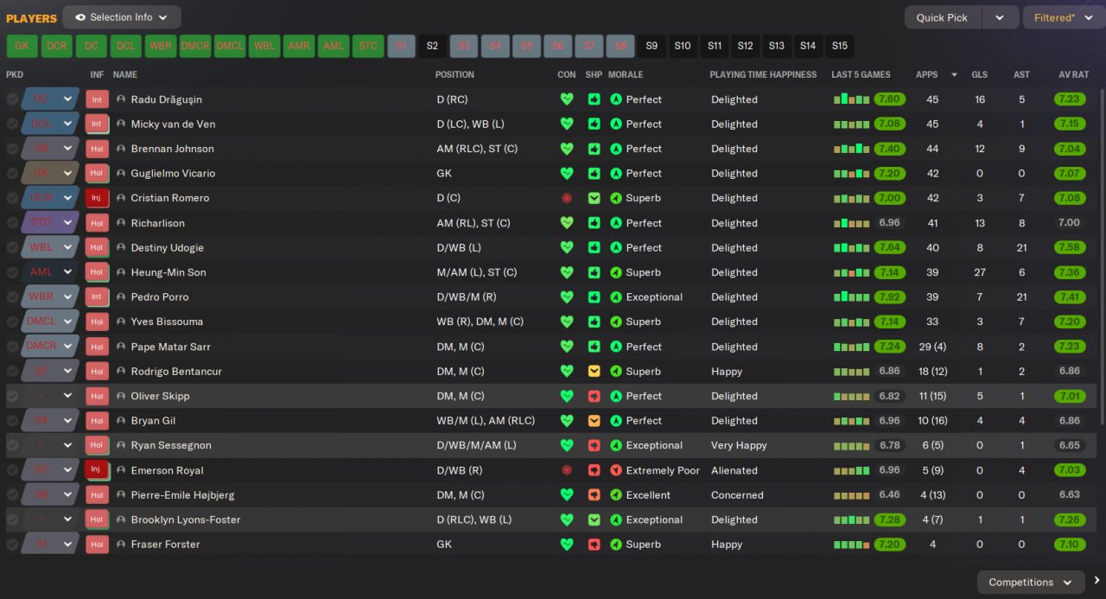This screenshot has height=599, width=1106.
Task: Click Ryan Sessegnon's condition heart icon
Action: [567, 446]
